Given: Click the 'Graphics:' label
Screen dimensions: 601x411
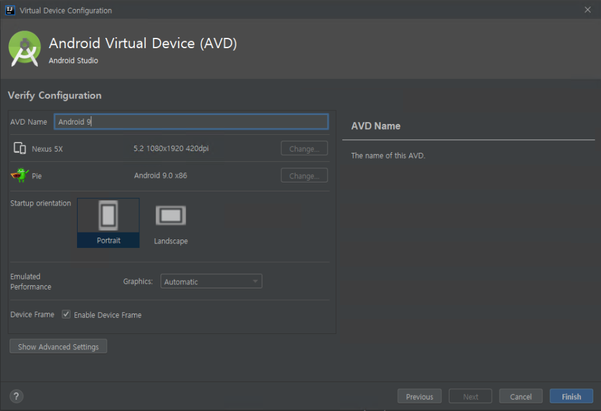Looking at the screenshot, I should tap(137, 281).
